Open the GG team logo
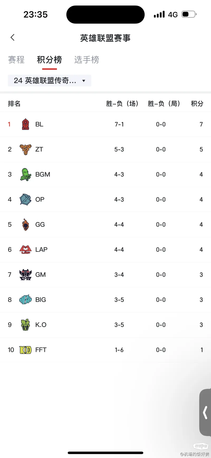211x458 pixels. coord(26,225)
